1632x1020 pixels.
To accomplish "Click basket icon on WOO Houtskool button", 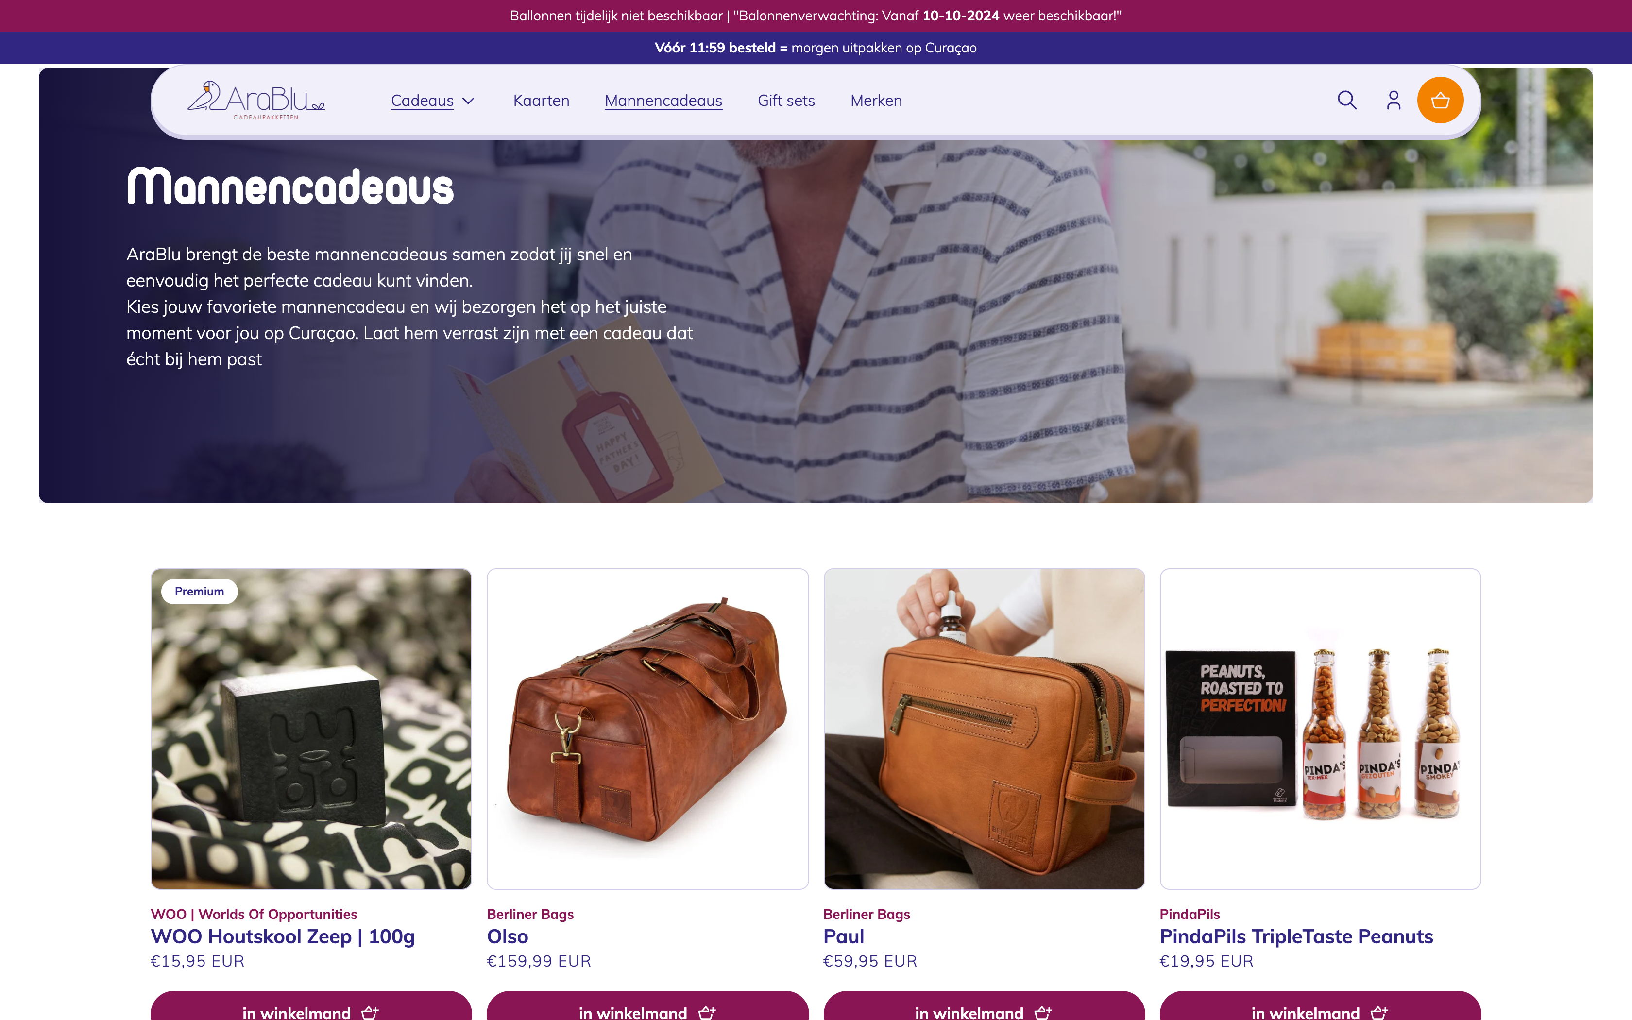I will click(x=370, y=1012).
